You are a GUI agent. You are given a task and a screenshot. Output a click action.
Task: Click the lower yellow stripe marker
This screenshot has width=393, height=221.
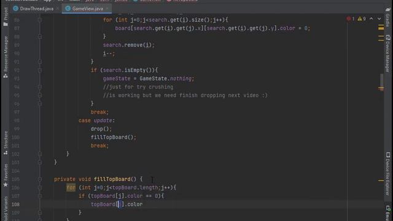(x=381, y=180)
